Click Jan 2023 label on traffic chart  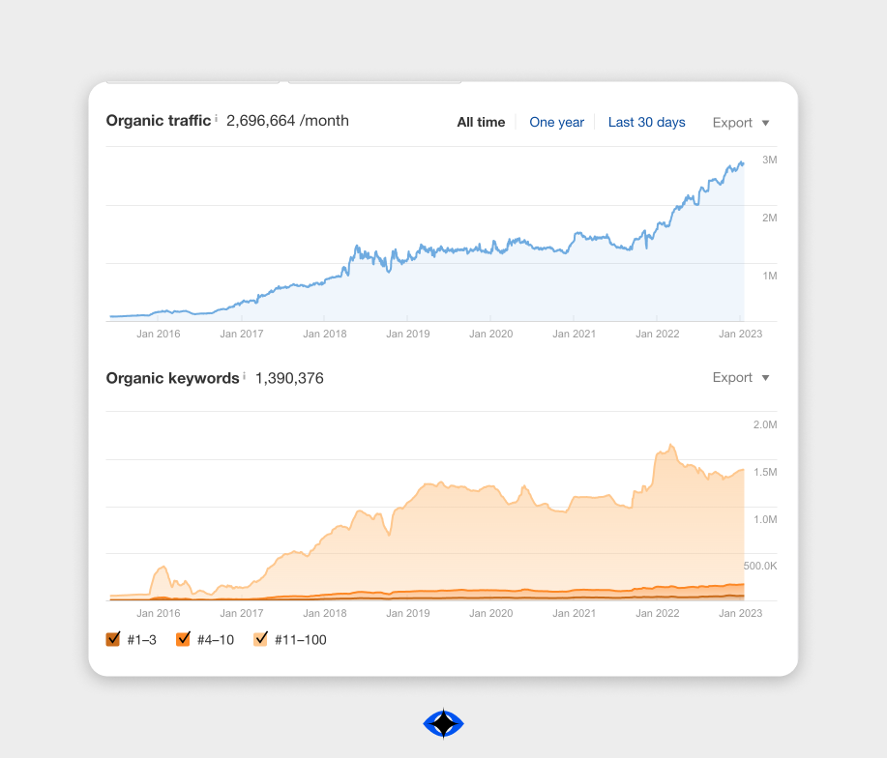pyautogui.click(x=741, y=335)
